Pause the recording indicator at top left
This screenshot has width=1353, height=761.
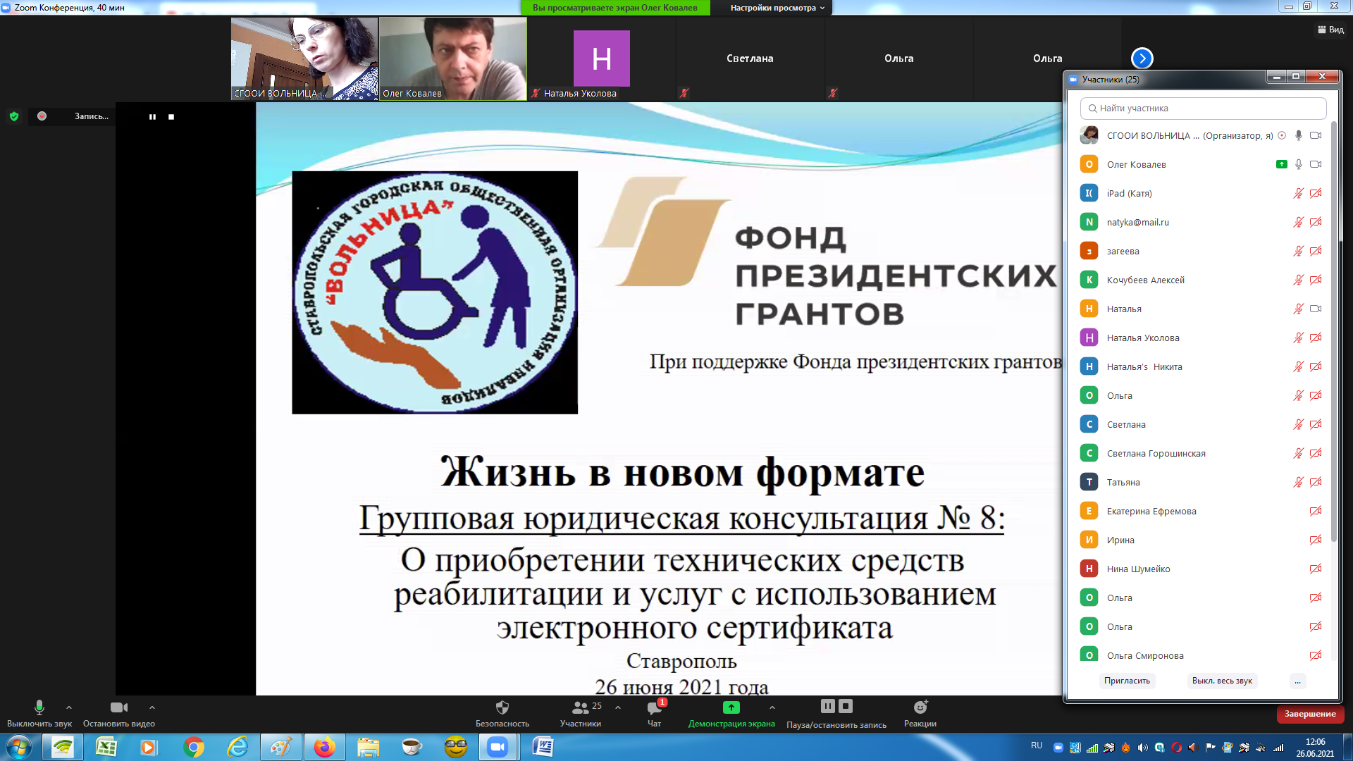152,117
